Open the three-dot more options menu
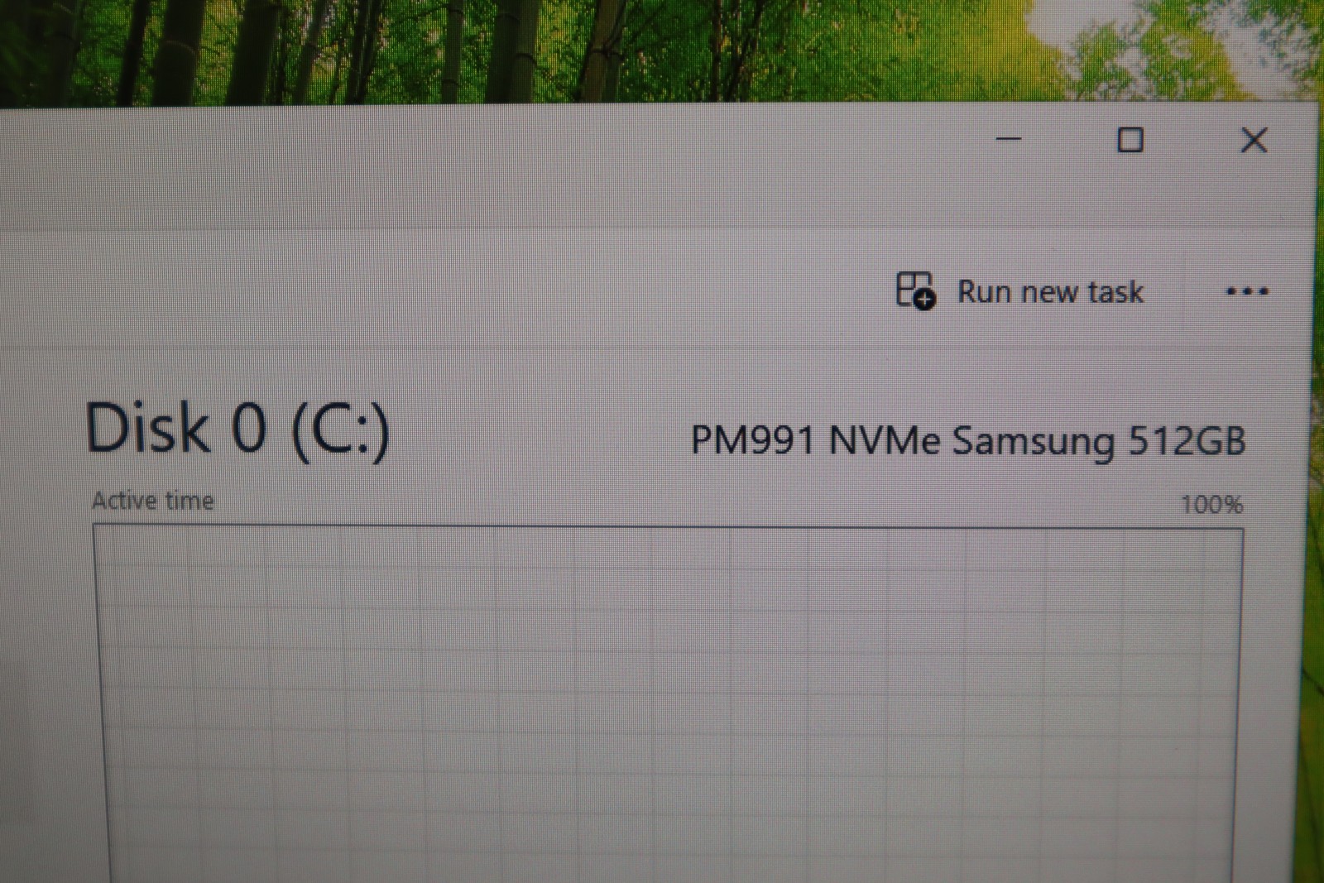The height and width of the screenshot is (883, 1324). click(1247, 291)
